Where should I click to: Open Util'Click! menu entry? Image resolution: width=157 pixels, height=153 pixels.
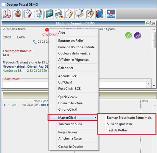click(x=65, y=82)
